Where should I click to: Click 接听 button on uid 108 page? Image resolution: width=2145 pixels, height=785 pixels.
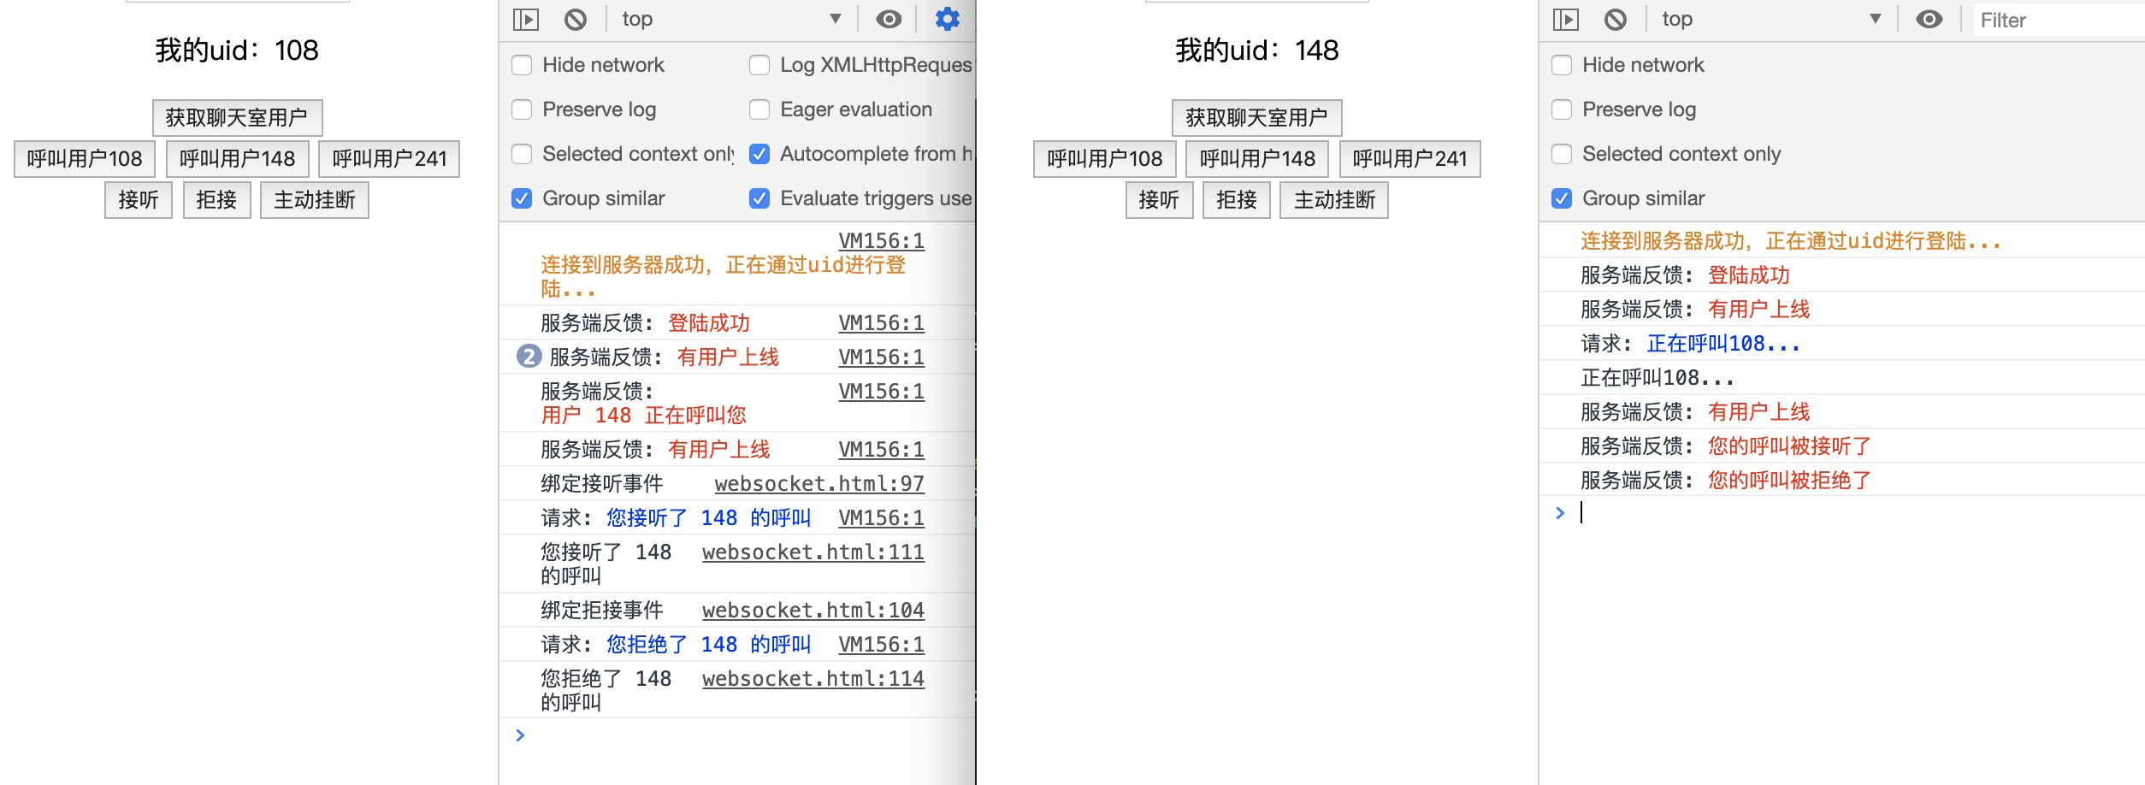pos(139,200)
